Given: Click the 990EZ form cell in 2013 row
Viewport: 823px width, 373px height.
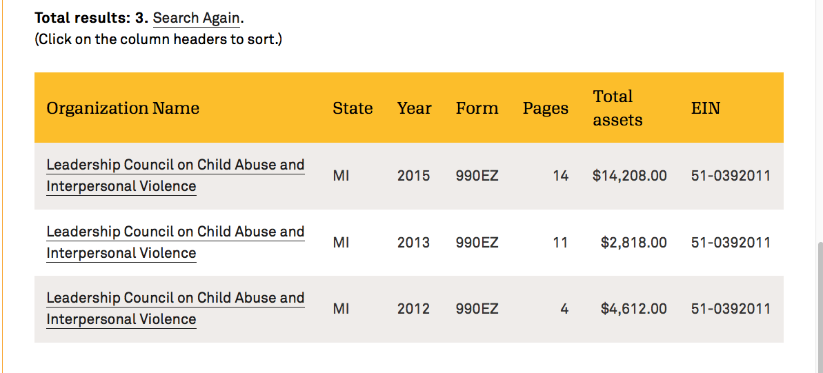Looking at the screenshot, I should point(477,243).
